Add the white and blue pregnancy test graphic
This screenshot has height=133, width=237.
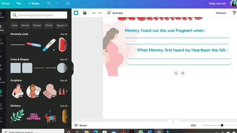[49, 45]
